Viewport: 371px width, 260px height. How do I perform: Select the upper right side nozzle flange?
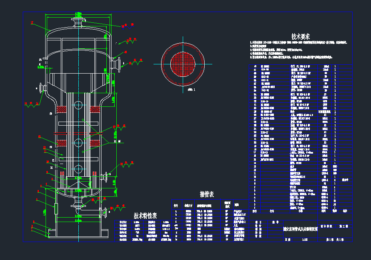coord(119,64)
